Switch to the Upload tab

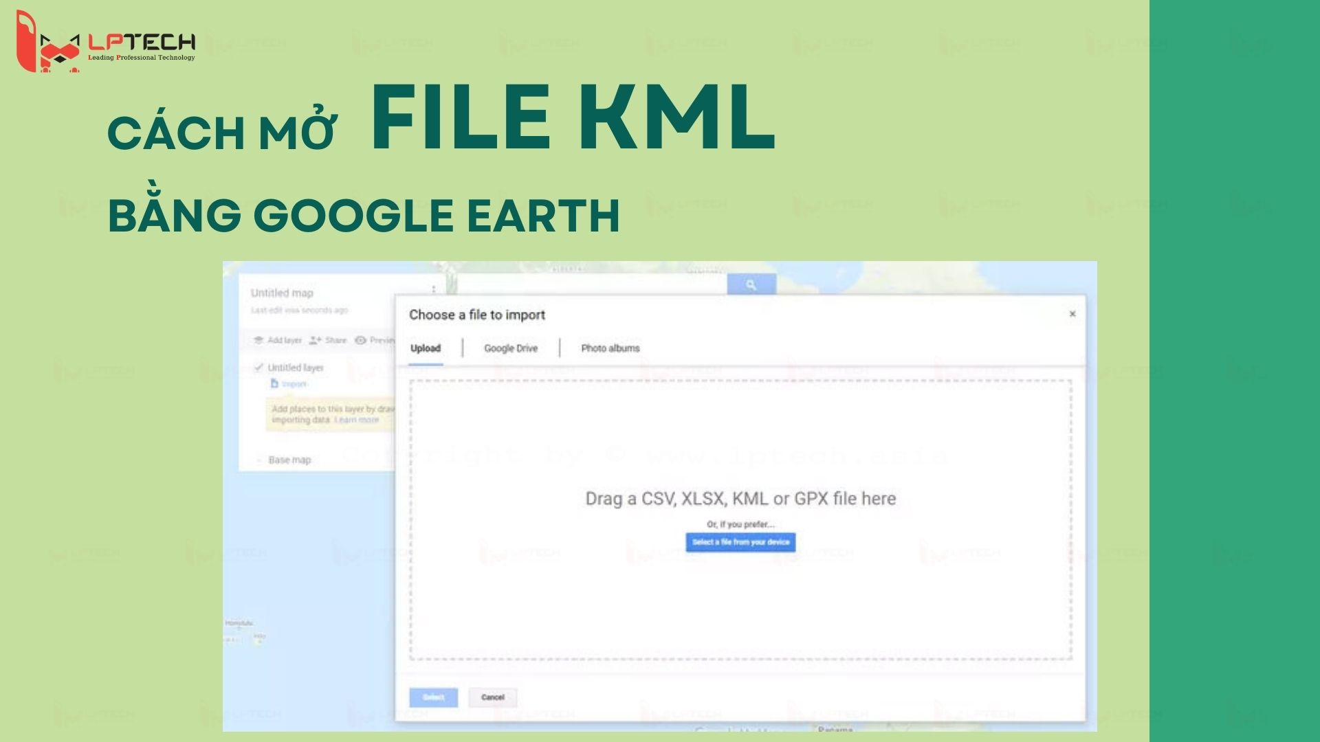point(426,348)
